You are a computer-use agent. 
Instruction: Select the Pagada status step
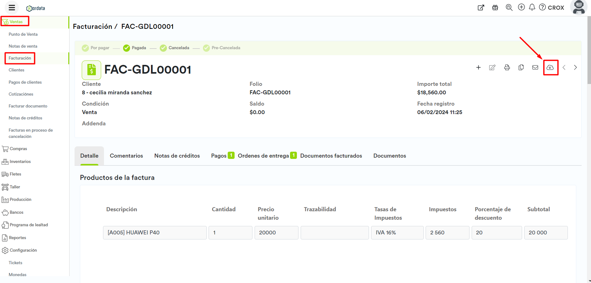[x=135, y=48]
